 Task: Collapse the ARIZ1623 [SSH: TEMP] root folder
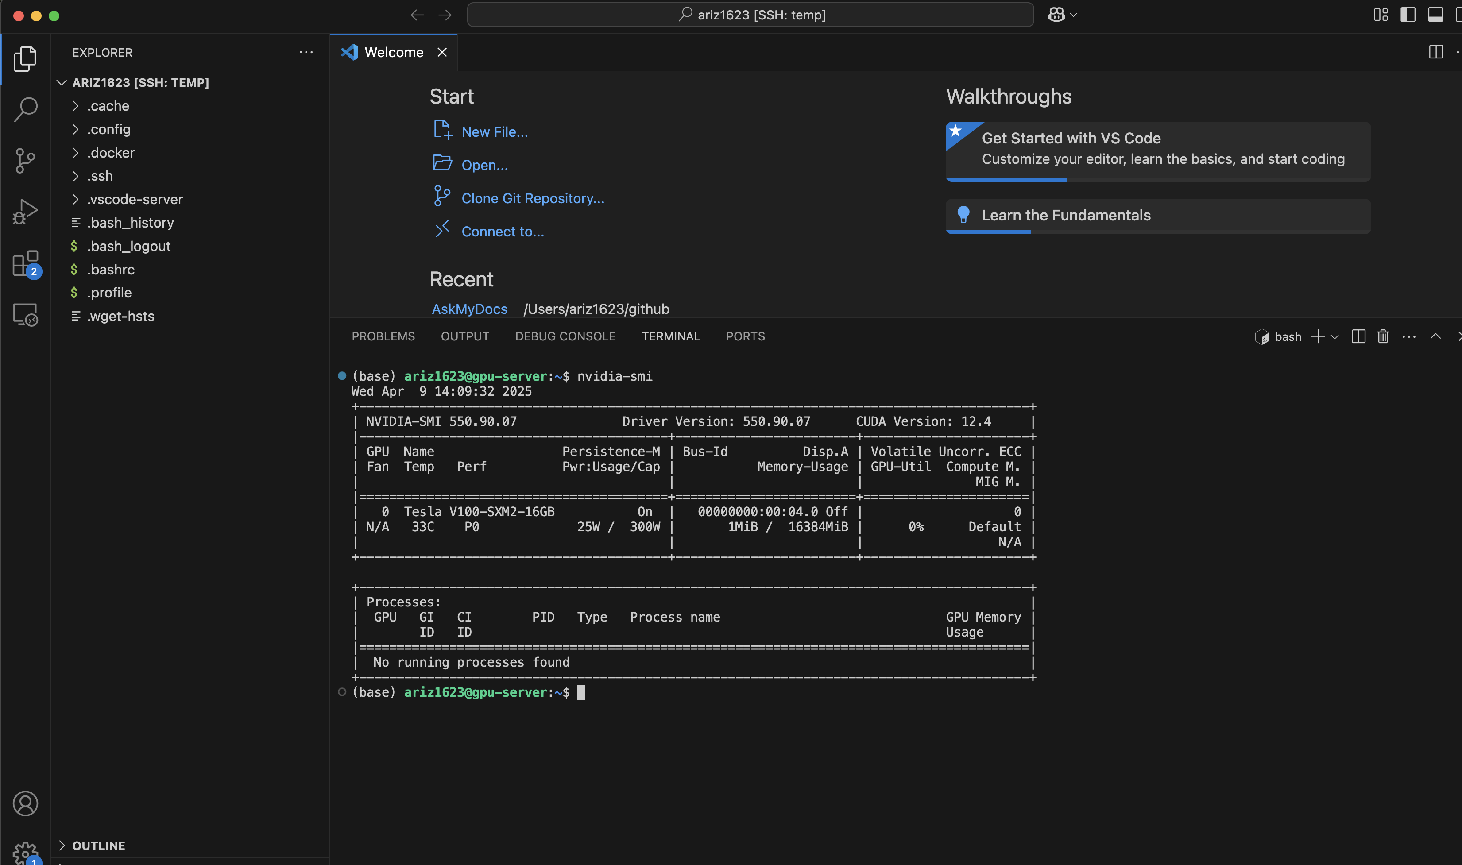[x=190, y=83]
